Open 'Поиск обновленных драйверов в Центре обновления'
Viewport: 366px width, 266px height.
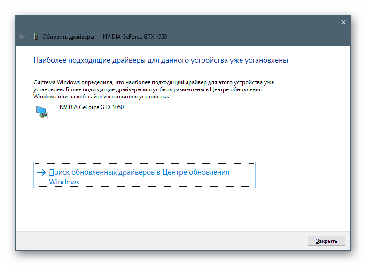pos(144,175)
